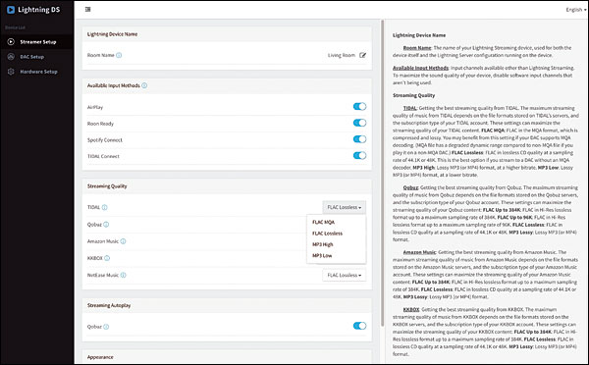Click the Device List sidebar label
The image size is (589, 365).
[x=15, y=27]
